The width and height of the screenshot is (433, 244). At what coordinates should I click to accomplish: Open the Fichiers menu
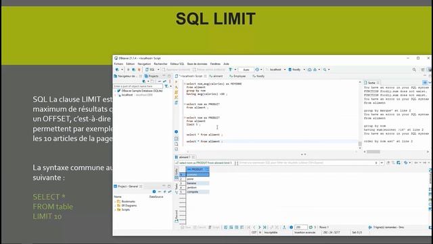coord(118,64)
